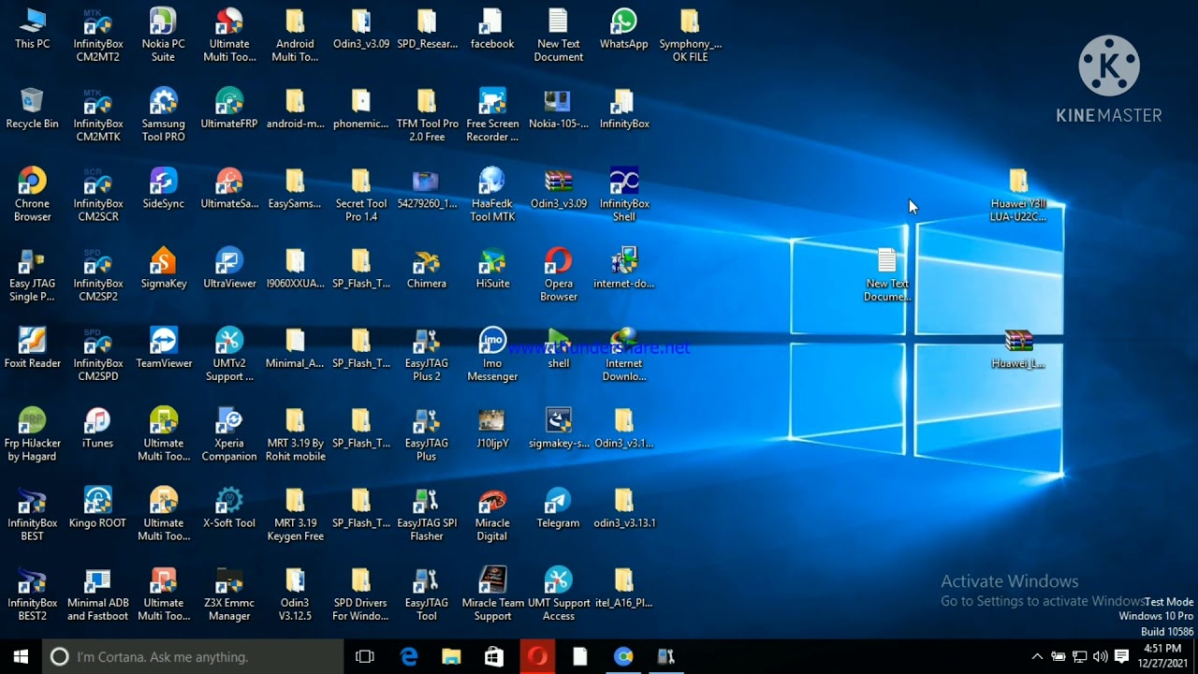1198x674 pixels.
Task: Open Telegram desktop shortcut
Action: point(558,508)
